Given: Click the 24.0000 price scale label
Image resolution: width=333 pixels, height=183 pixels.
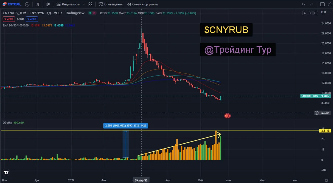Looking at the screenshot, I should (326, 24).
